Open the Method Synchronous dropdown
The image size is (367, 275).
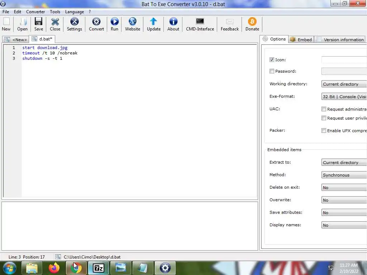(x=344, y=175)
